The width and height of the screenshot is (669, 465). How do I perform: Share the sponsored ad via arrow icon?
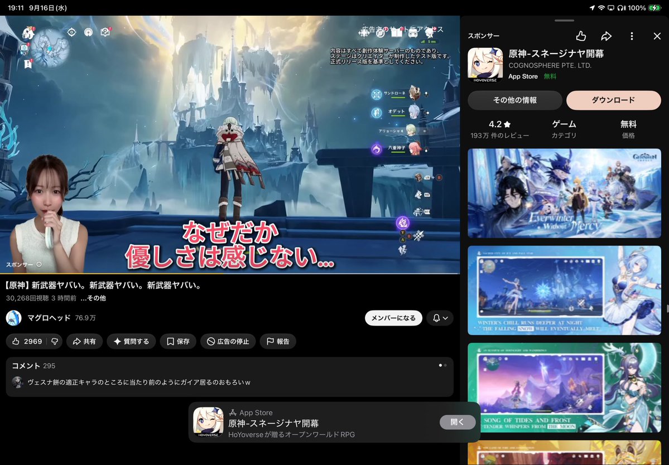607,36
